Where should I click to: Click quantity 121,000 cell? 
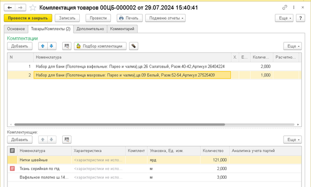215,160
